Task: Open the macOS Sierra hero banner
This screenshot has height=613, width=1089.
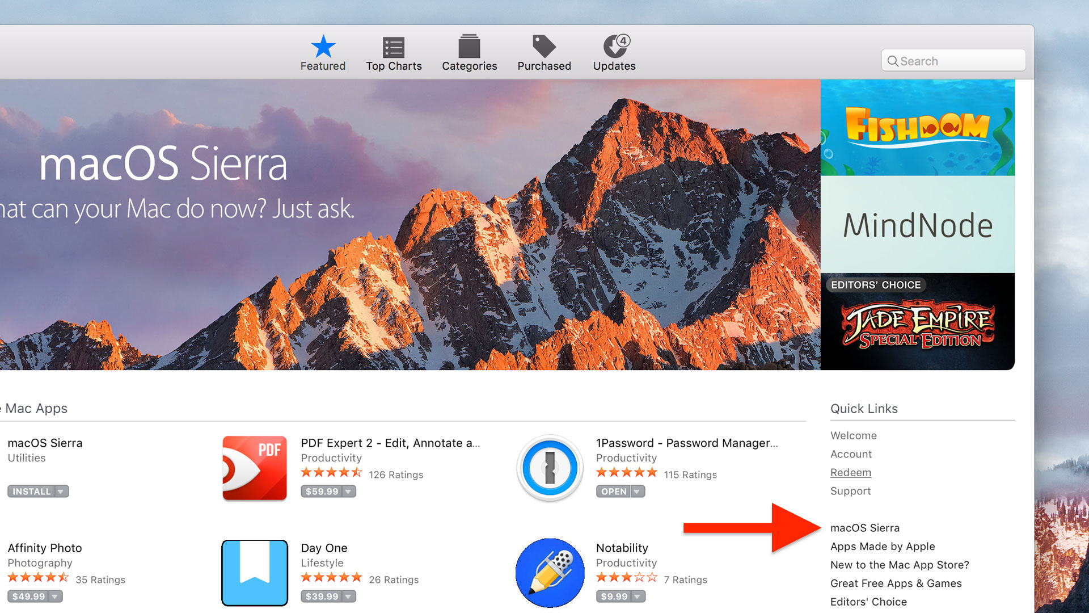Action: pyautogui.click(x=410, y=225)
